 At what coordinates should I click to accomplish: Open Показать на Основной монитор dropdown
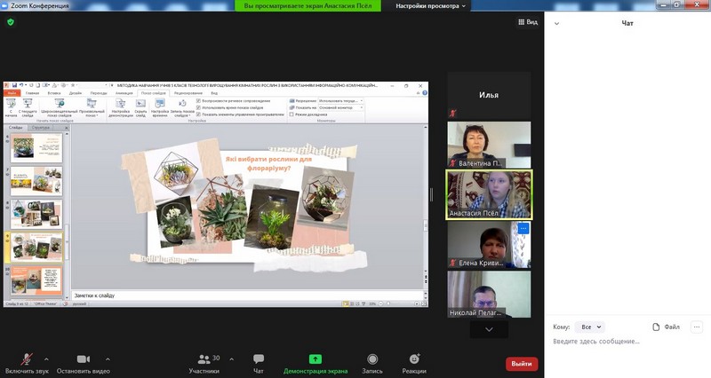pyautogui.click(x=341, y=107)
